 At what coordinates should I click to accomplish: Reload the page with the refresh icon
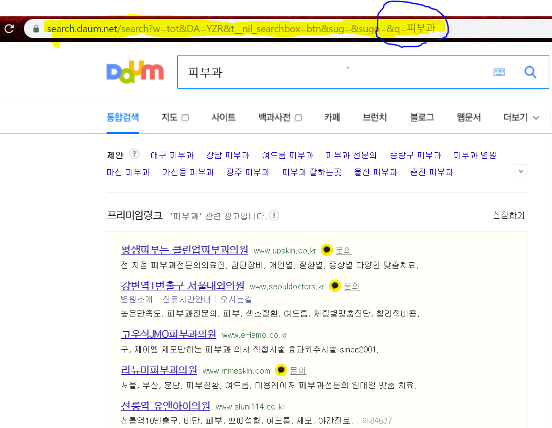click(9, 29)
